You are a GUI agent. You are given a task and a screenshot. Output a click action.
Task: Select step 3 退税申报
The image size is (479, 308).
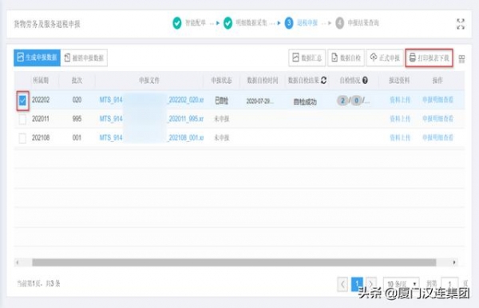301,23
